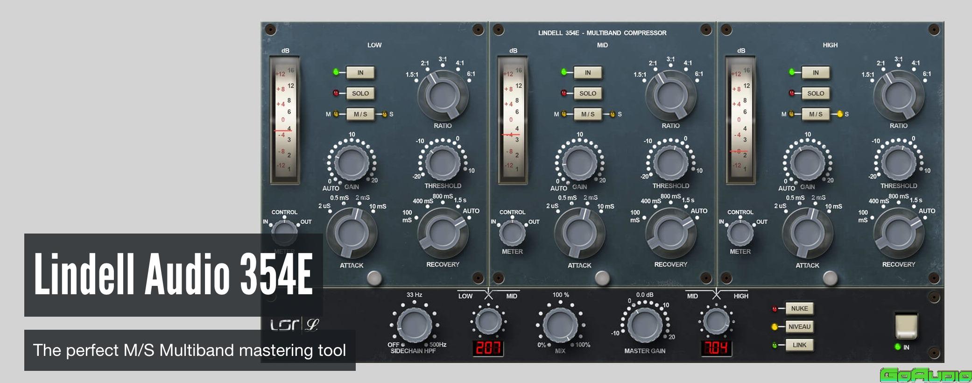Click the MID band CONTROL meter knob

tap(512, 233)
